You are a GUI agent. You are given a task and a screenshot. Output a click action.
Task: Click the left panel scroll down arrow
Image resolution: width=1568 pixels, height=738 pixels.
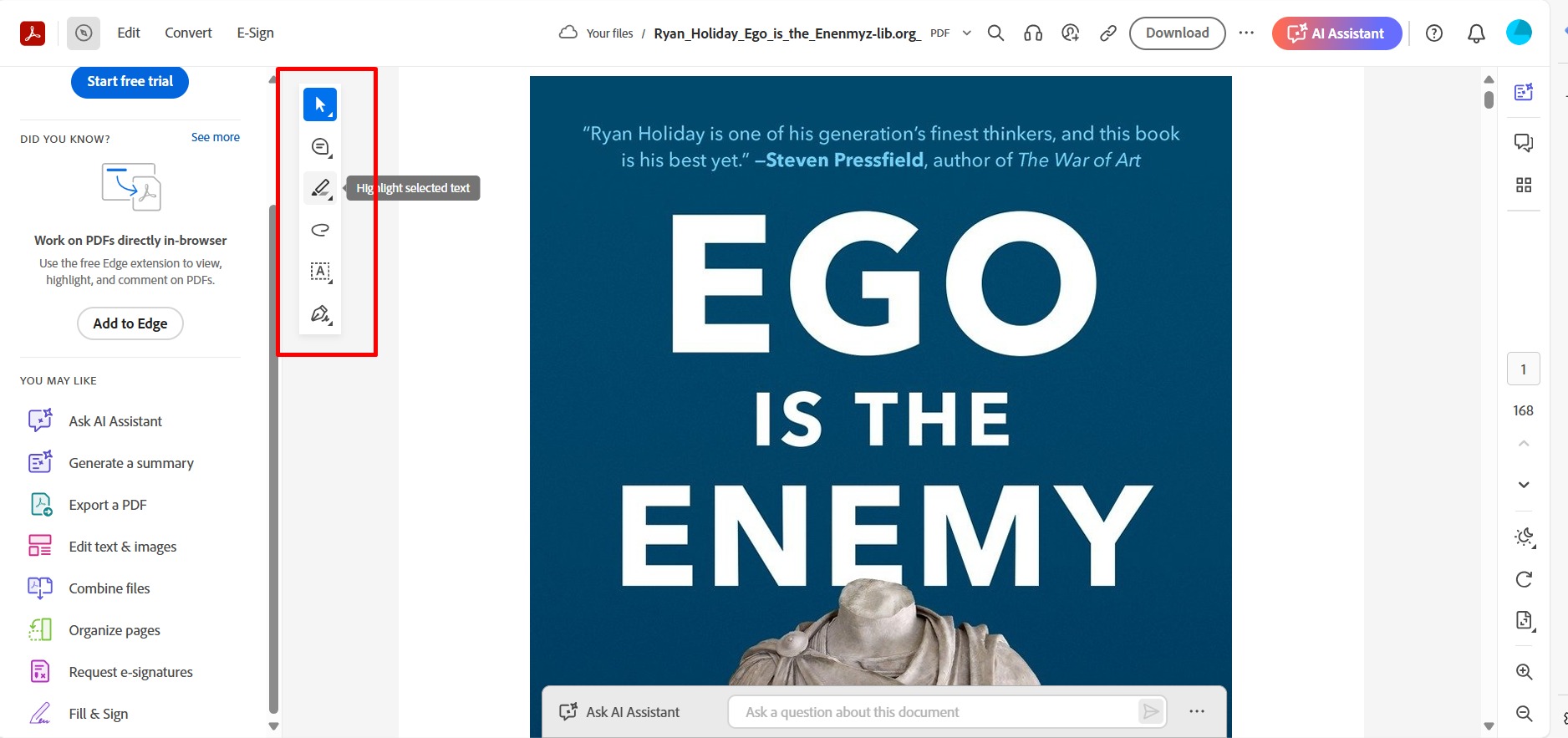pos(273,726)
